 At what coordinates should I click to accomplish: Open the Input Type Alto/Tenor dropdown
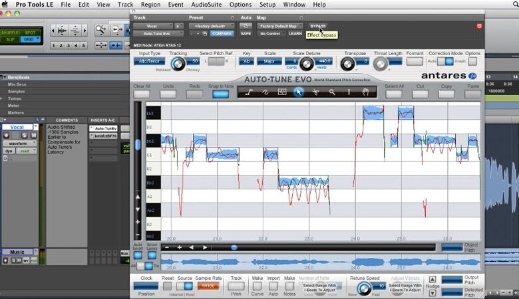tap(149, 61)
